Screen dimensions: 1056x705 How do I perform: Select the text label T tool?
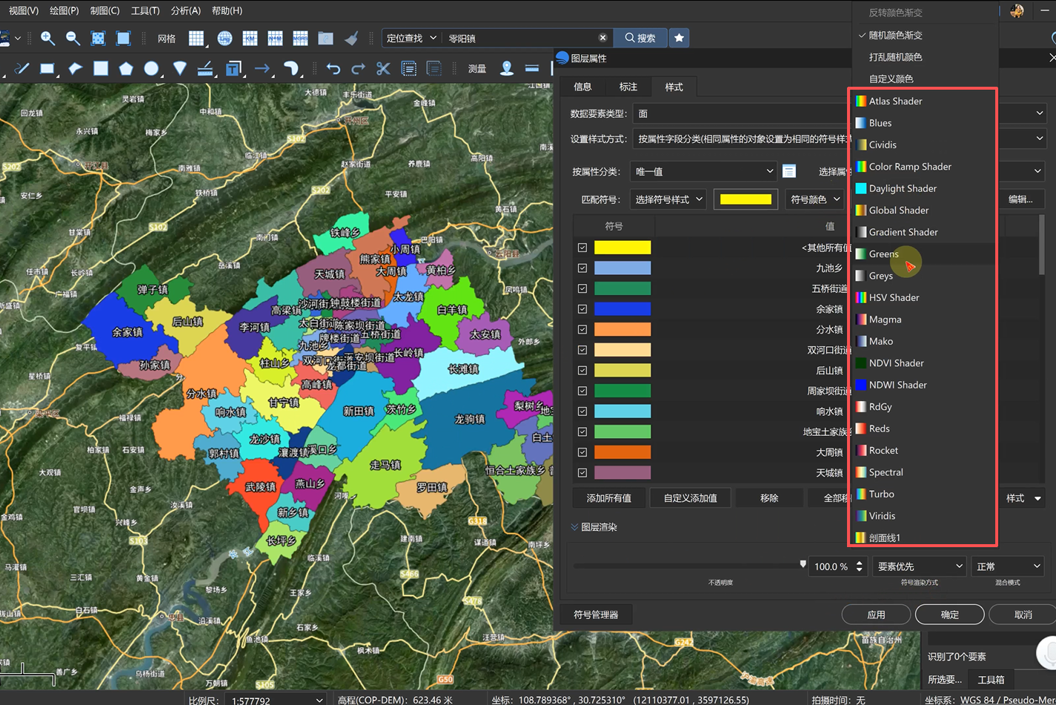[x=233, y=69]
